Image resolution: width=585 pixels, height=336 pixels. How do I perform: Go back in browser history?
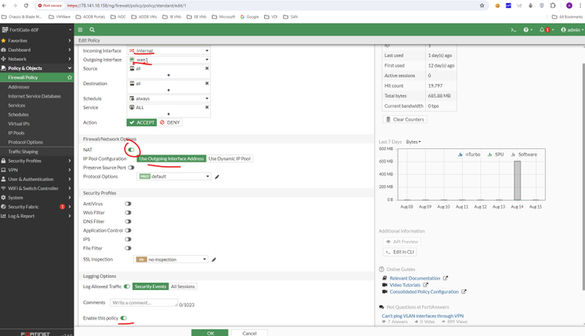click(4, 6)
